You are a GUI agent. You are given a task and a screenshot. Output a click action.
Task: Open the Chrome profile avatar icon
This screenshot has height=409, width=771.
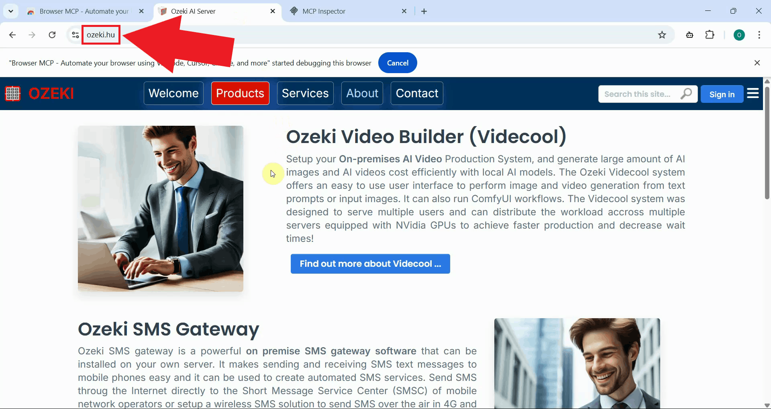point(739,35)
